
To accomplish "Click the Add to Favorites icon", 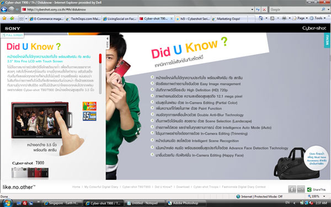I will 12,18.
